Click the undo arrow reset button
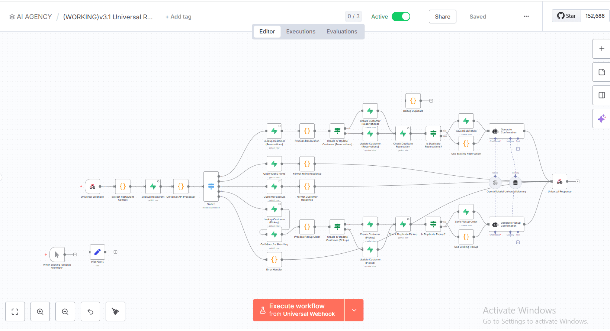Viewport: 610px width, 331px height. [90, 312]
